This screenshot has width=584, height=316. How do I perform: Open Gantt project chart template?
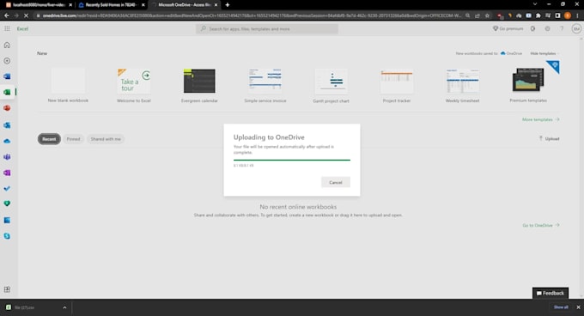pos(331,86)
